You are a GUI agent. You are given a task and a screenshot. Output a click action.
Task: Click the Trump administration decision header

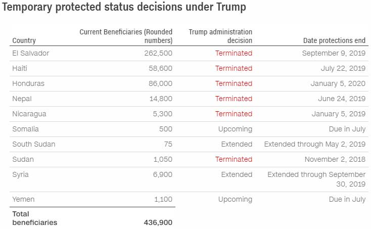point(220,36)
